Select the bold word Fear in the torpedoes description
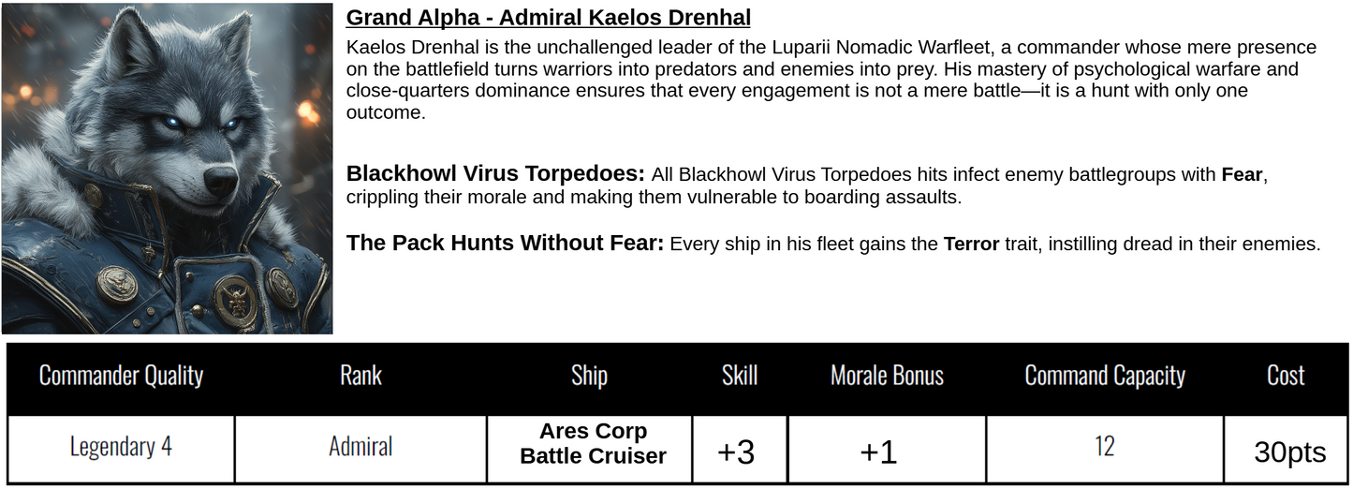The height and width of the screenshot is (489, 1353). (x=1242, y=175)
